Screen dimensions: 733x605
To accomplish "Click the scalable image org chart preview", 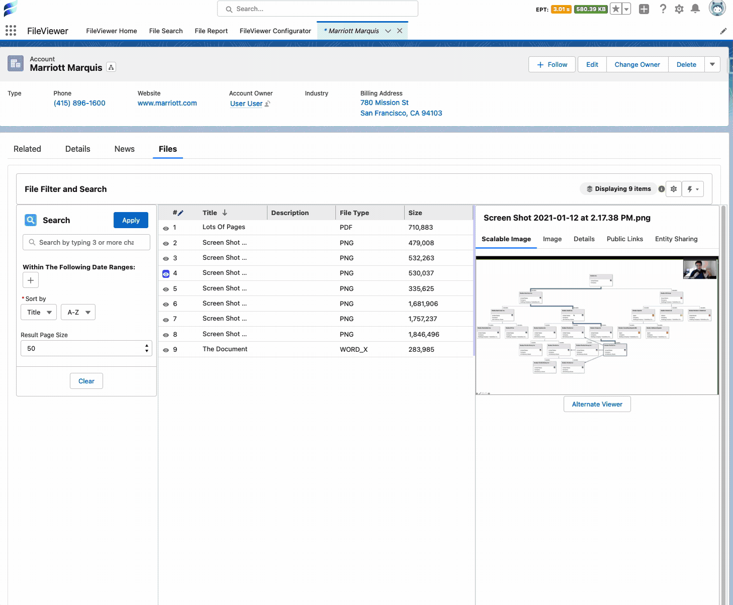I will pos(597,326).
